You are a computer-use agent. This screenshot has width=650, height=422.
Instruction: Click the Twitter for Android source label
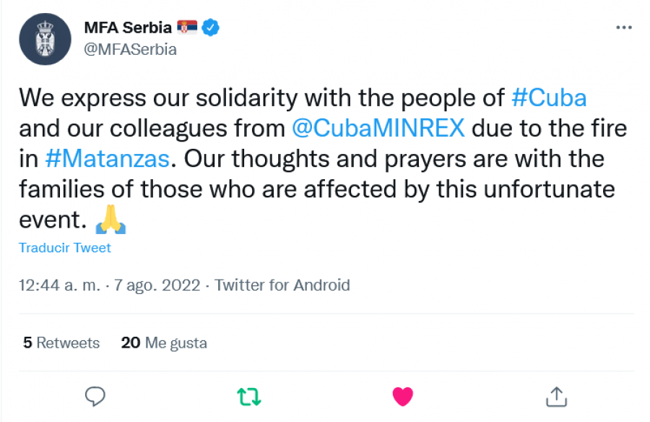coord(282,285)
